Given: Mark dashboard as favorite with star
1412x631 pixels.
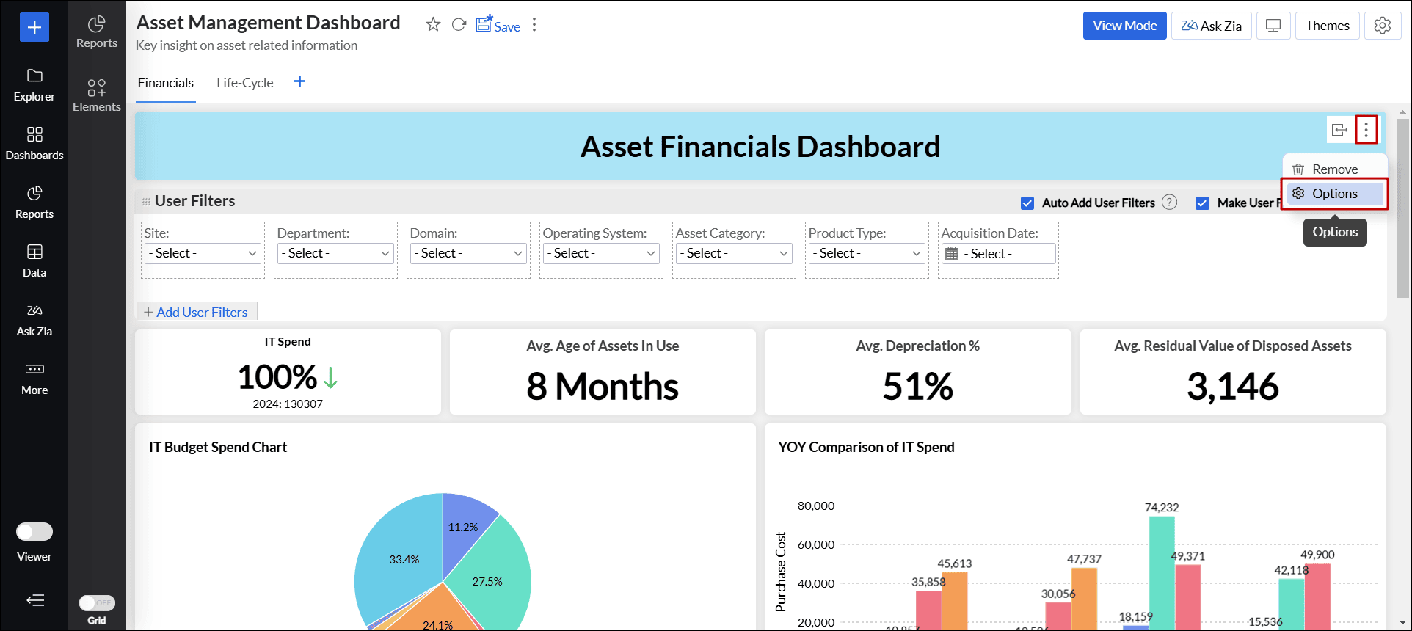Looking at the screenshot, I should (x=433, y=25).
